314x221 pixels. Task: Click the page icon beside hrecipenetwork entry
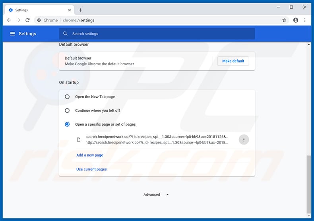[x=79, y=140]
